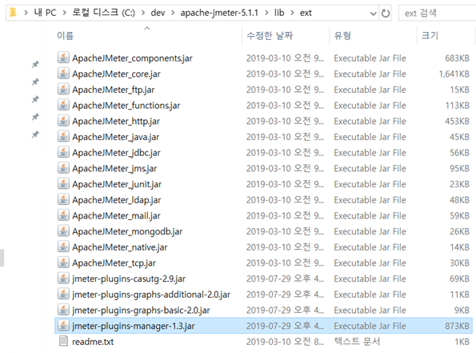
Task: Navigate to 로컬 디스크 (C:) breadcrumb
Action: click(x=103, y=13)
